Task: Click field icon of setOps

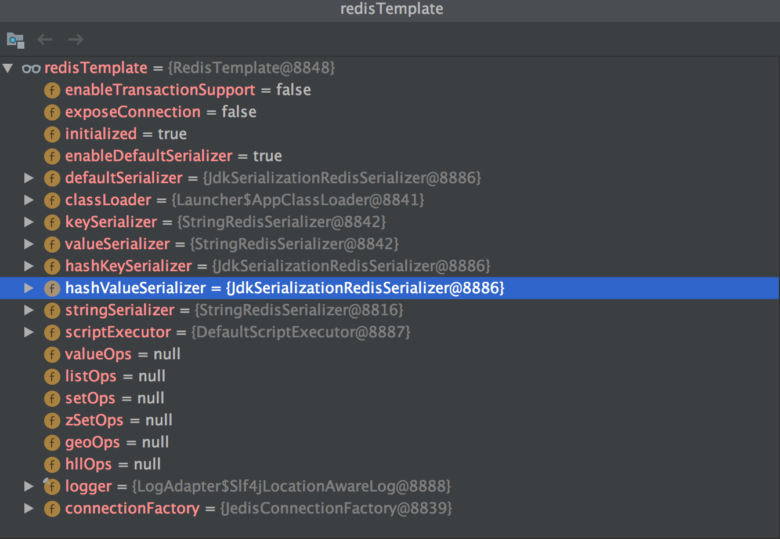Action: 52,399
